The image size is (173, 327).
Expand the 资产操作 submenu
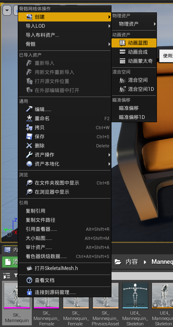pyautogui.click(x=64, y=155)
